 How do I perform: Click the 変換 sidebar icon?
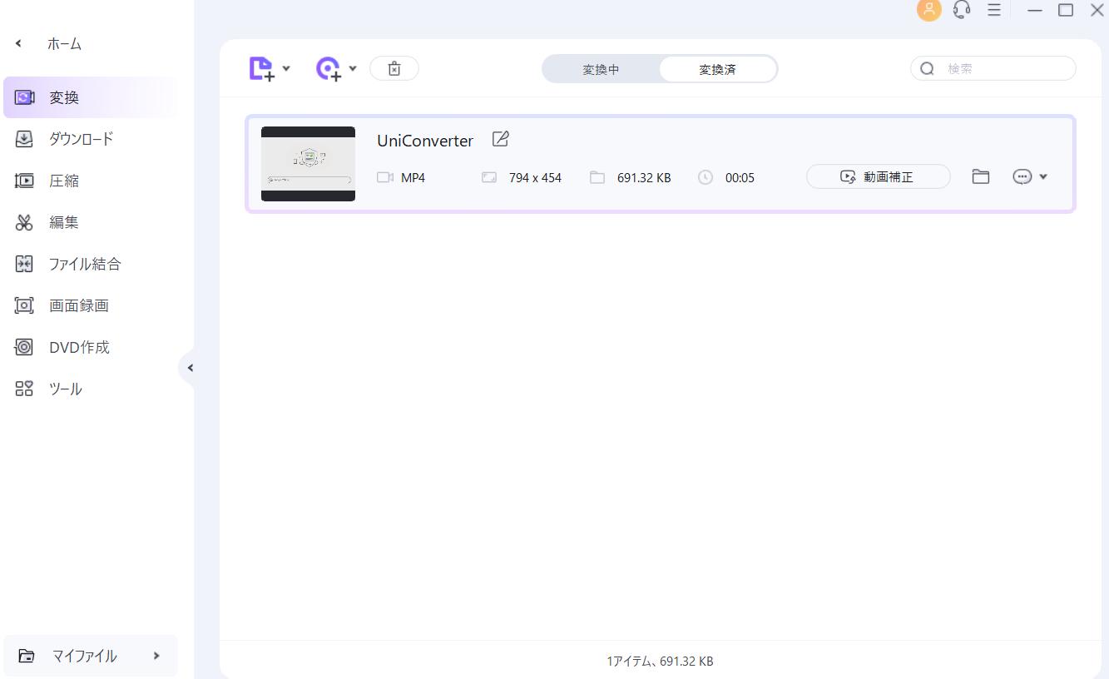(24, 97)
